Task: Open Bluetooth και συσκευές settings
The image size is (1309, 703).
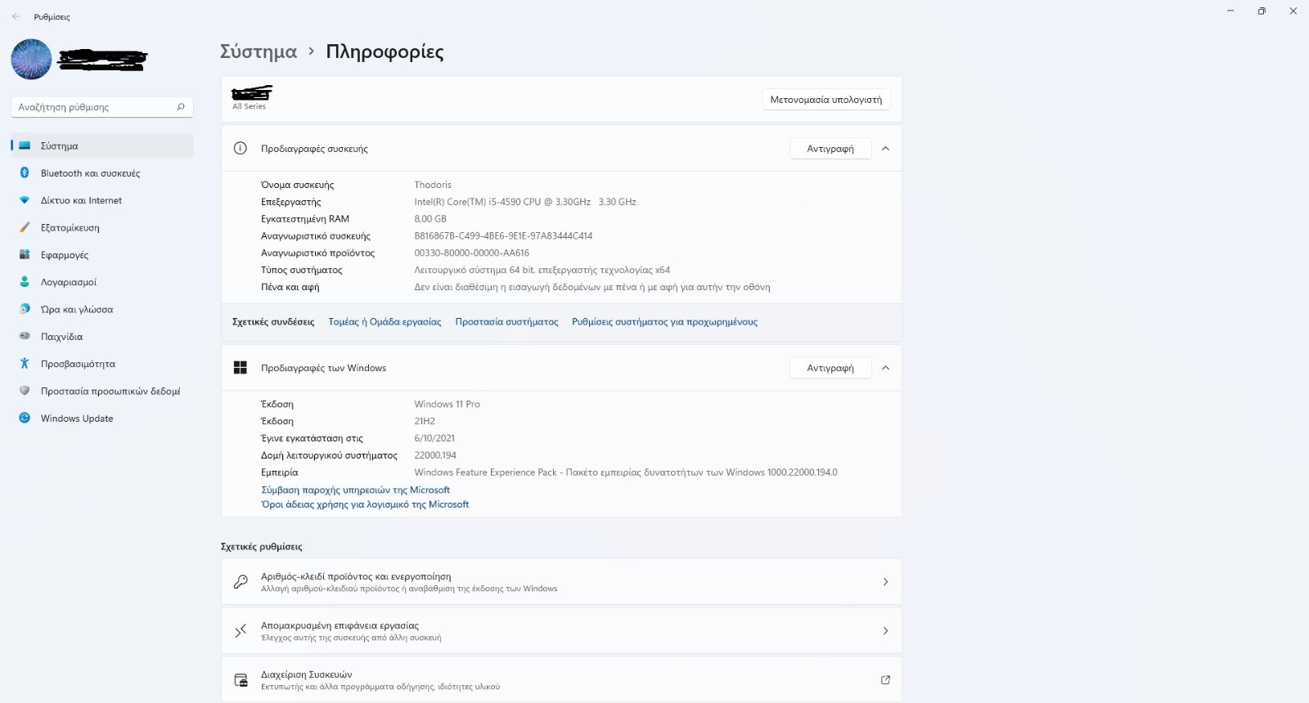Action: point(102,173)
